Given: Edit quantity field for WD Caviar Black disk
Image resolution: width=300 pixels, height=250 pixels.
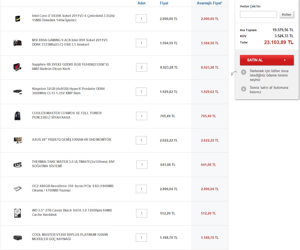Looking at the screenshot, I should tap(141, 213).
